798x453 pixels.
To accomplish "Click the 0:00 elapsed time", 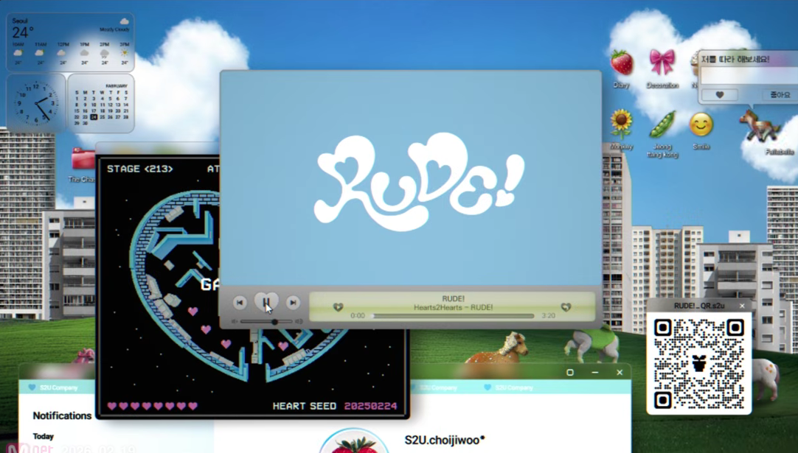I will click(358, 316).
